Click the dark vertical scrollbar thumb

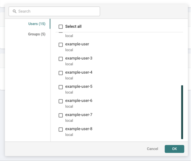pyautogui.click(x=182, y=112)
